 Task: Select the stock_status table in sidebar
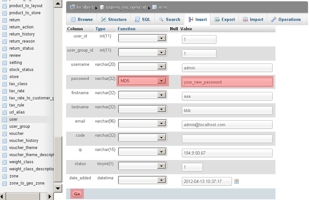[21, 70]
